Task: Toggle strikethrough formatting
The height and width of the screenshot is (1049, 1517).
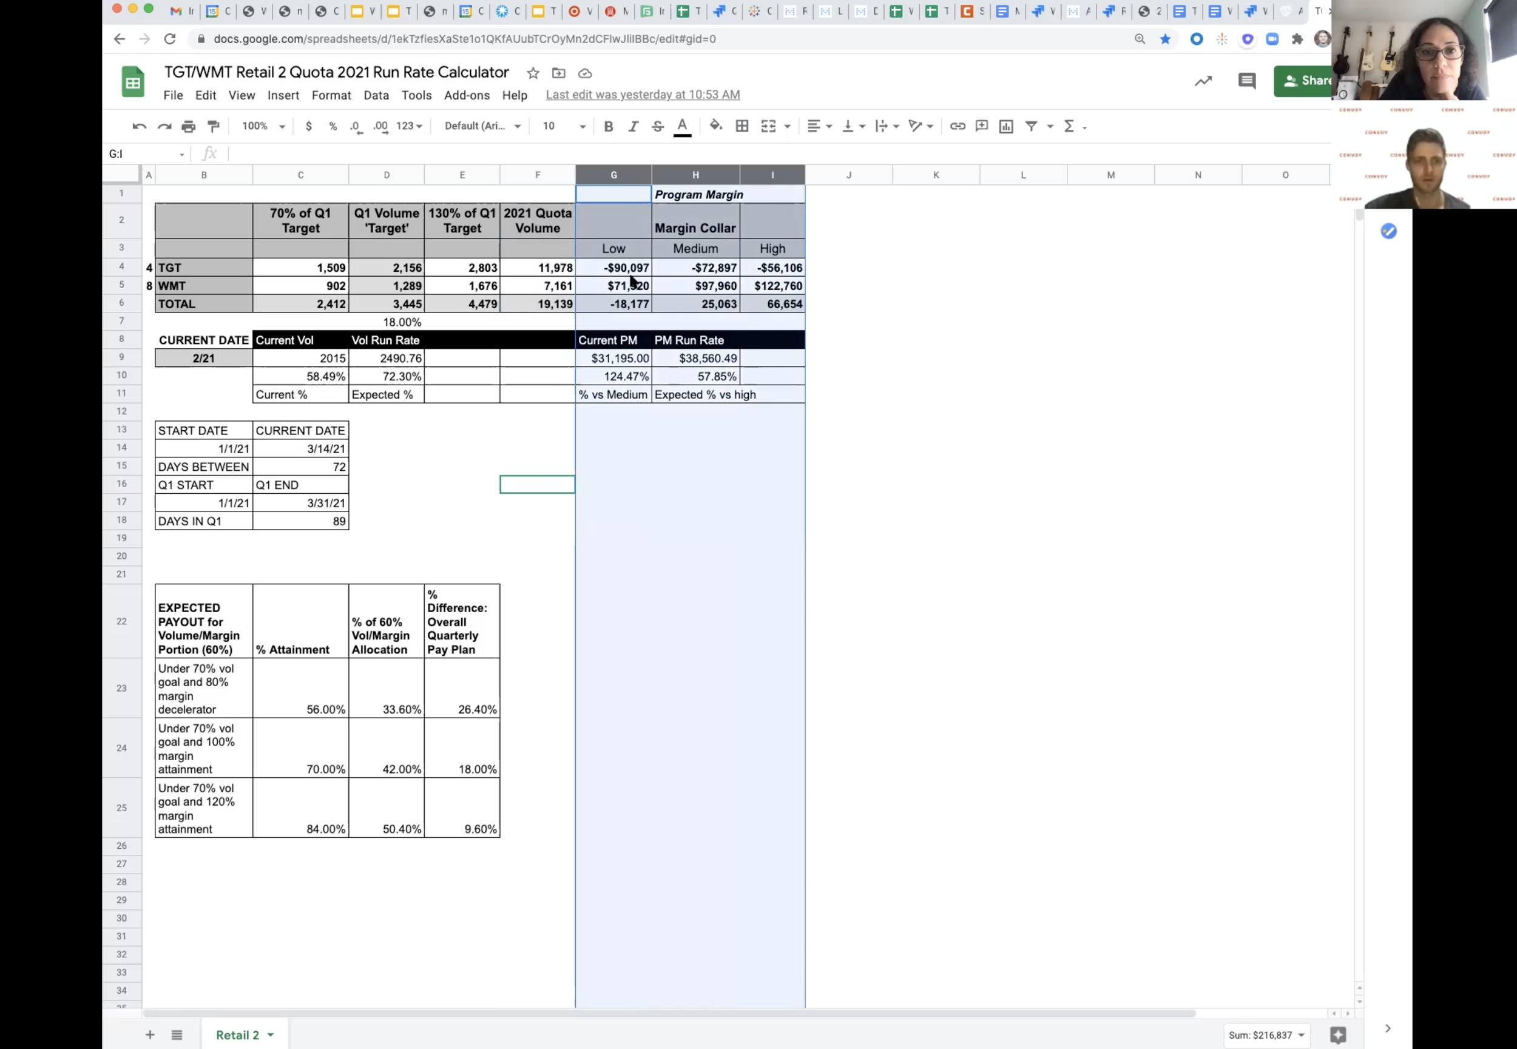Action: coord(657,126)
